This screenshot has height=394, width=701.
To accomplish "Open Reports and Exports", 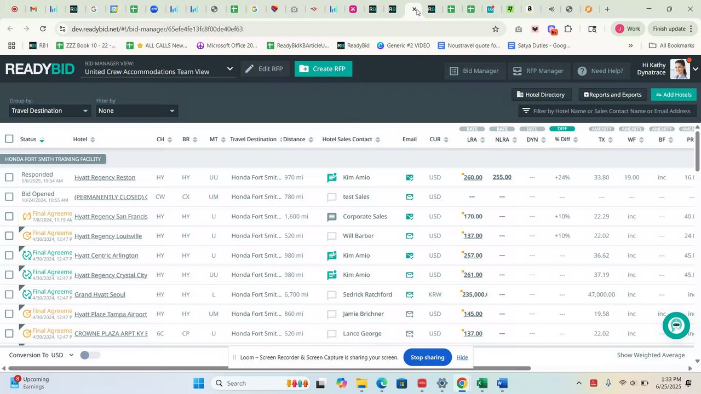I will click(x=612, y=95).
